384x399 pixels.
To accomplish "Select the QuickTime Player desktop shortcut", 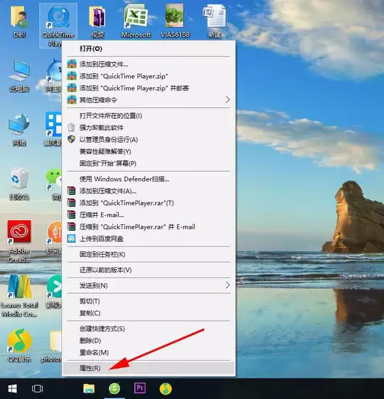I will tap(58, 26).
